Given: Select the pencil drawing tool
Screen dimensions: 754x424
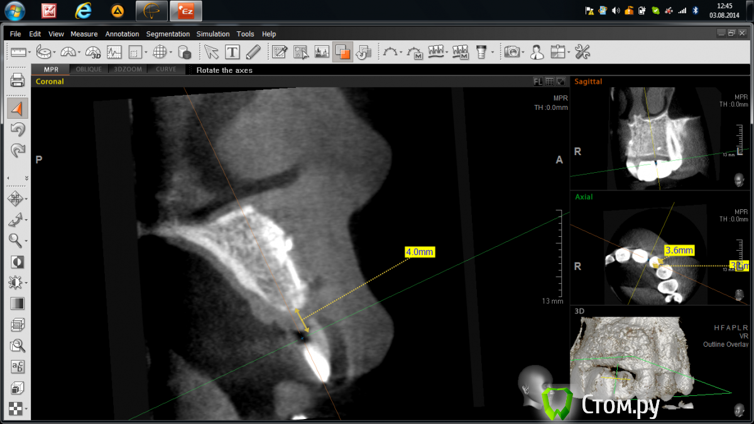Looking at the screenshot, I should point(253,52).
